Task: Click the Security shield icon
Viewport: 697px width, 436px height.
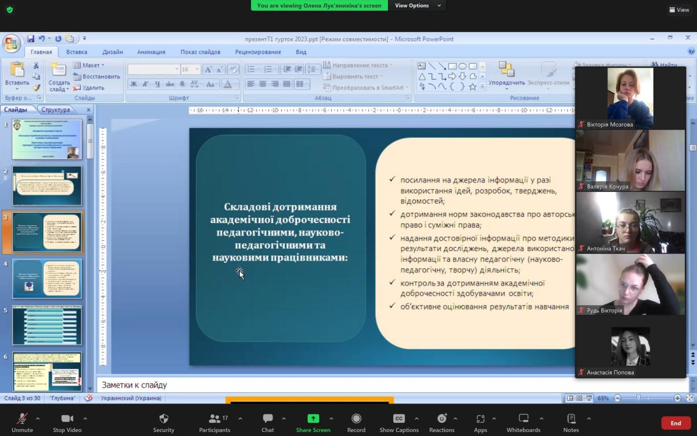Action: pos(164,419)
